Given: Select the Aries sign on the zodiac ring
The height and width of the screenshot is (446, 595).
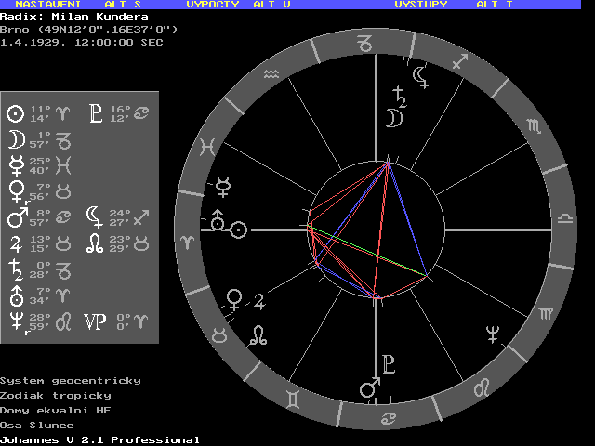Looking at the screenshot, I should [189, 241].
